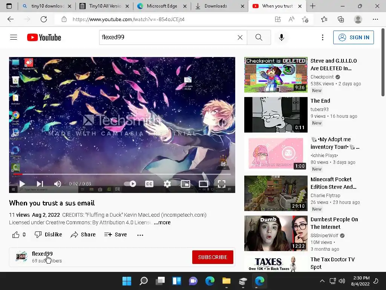The image size is (386, 290).
Task: Open the taskbar volume control
Action: click(342, 281)
